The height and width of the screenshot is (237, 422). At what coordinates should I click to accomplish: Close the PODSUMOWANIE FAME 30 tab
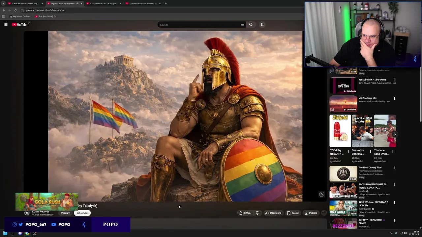click(x=42, y=3)
